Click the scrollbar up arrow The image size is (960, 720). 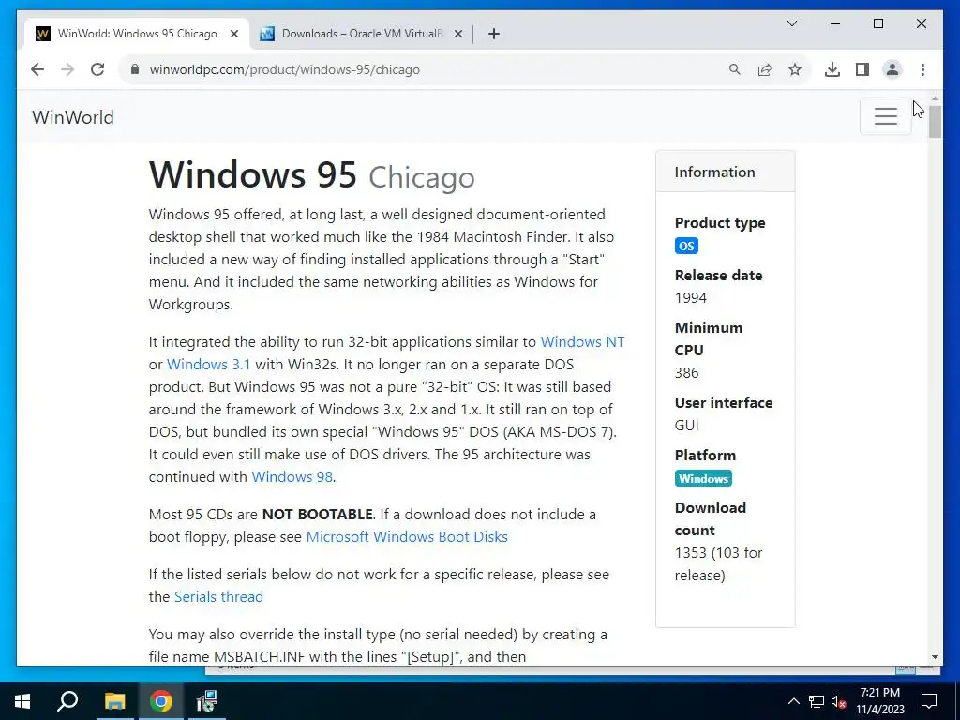[935, 97]
